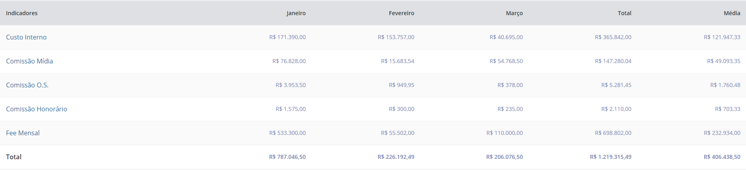Open the Comissão Honorário indicator link
746x170 pixels.
[x=37, y=109]
